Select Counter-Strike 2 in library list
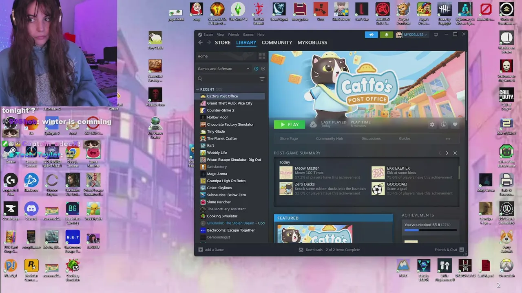This screenshot has height=293, width=522. coord(230,110)
